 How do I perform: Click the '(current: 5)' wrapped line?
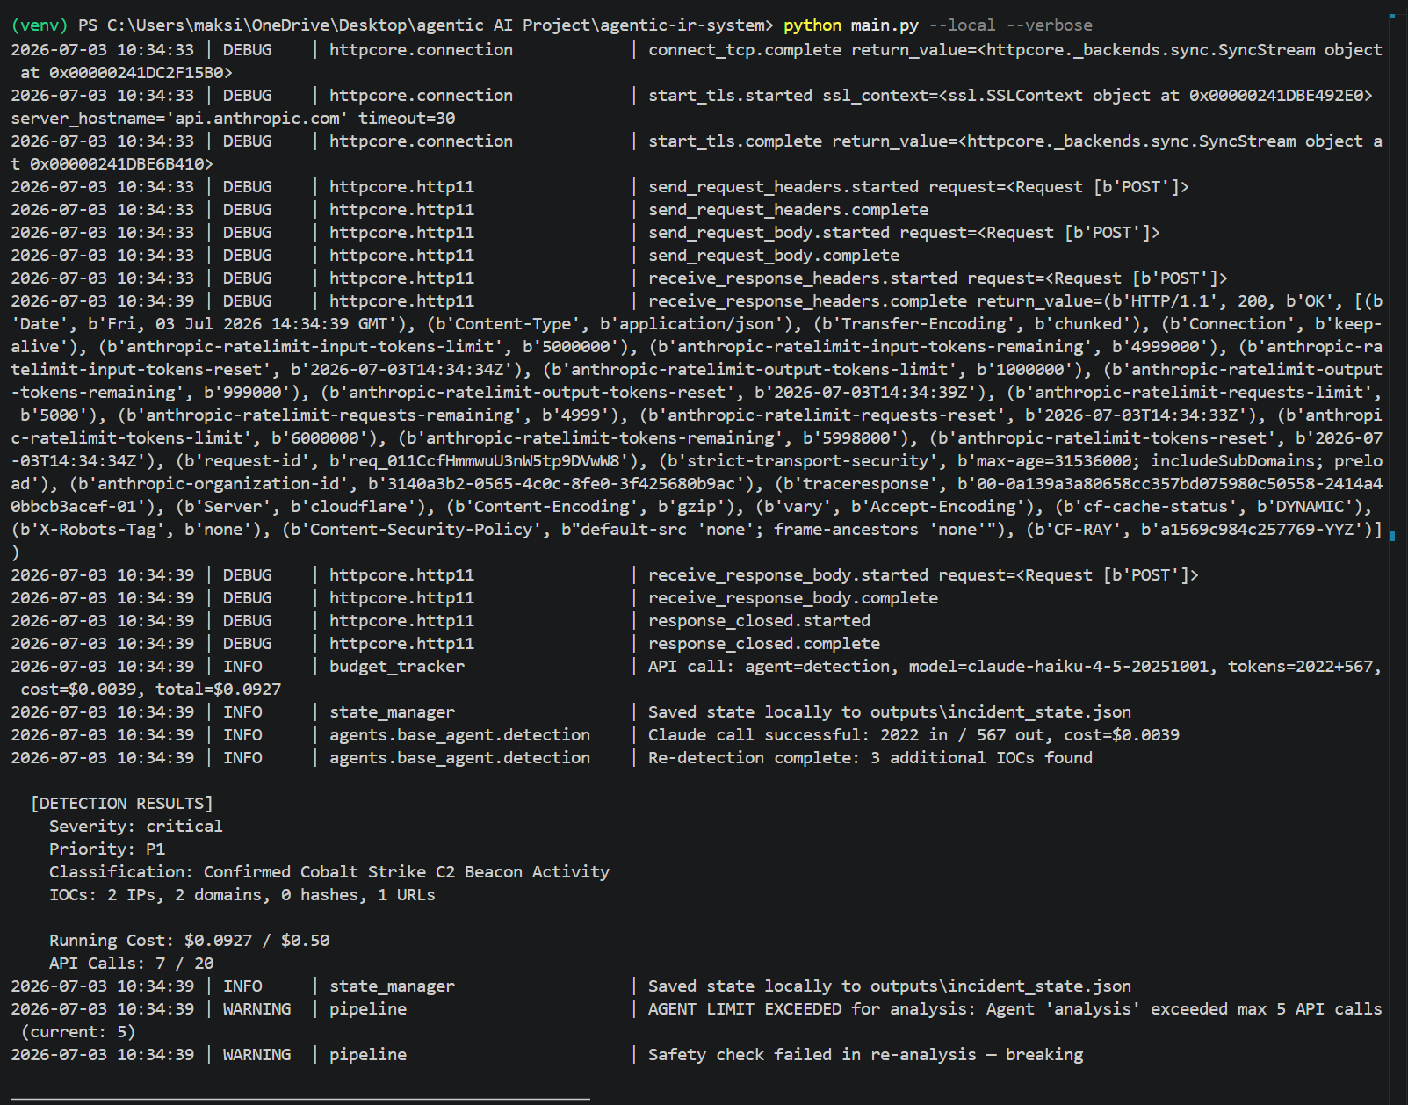pyautogui.click(x=78, y=1032)
